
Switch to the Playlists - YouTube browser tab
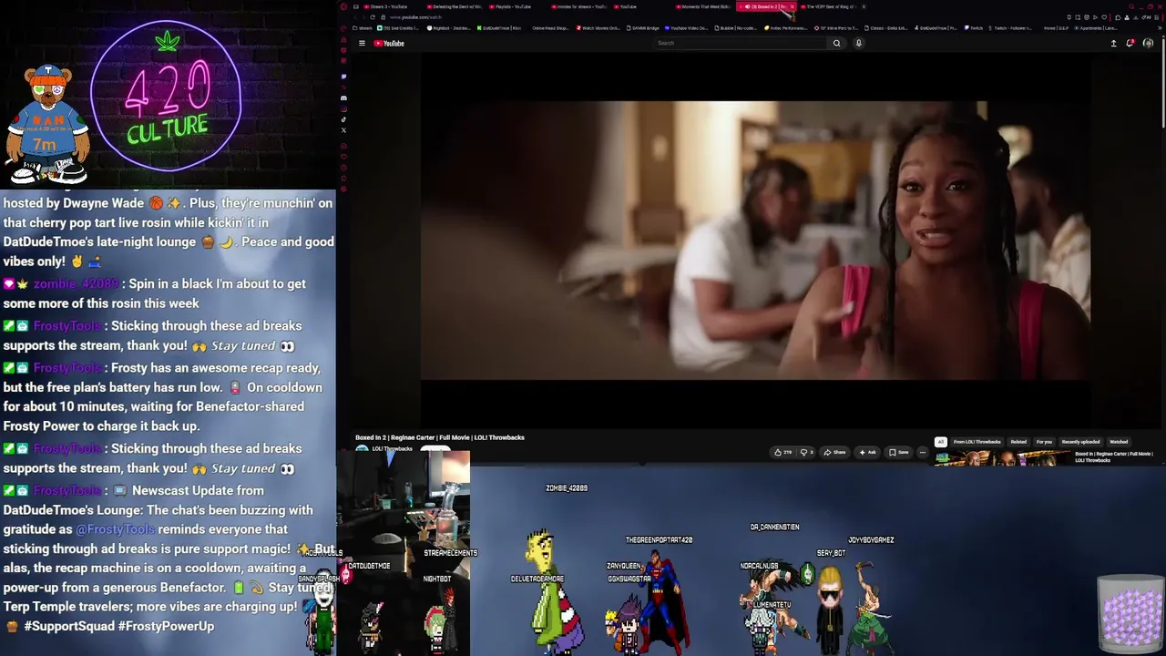513,6
